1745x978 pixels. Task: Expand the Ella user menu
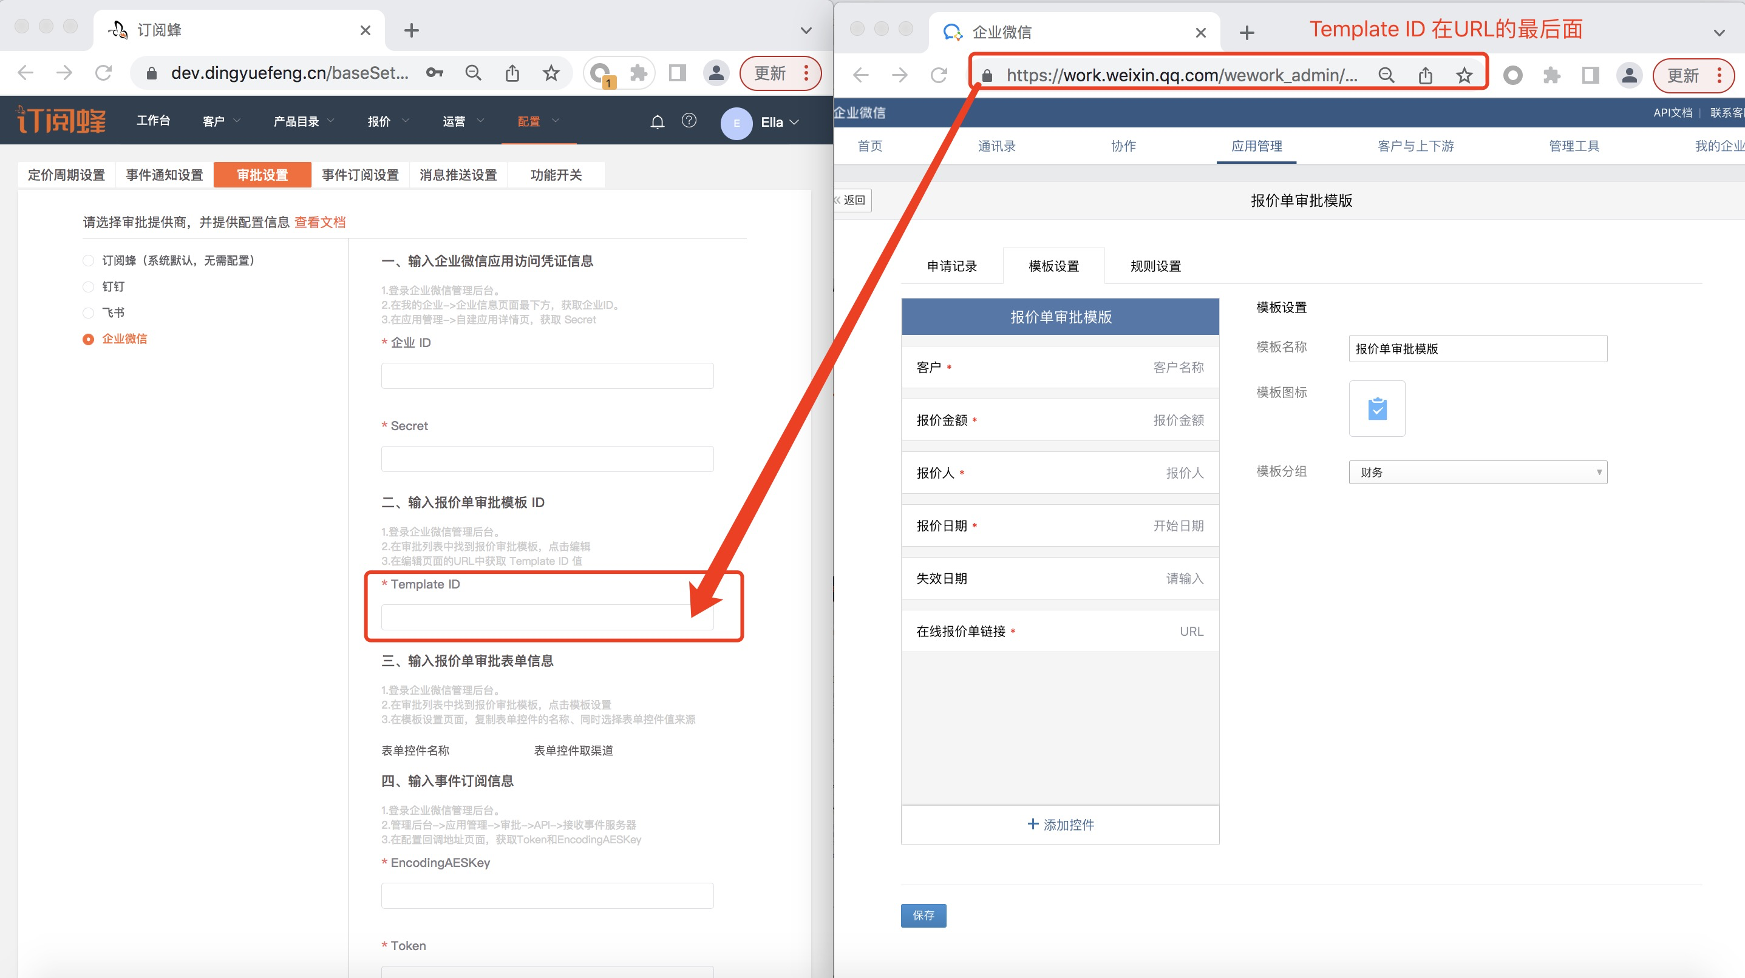[779, 123]
